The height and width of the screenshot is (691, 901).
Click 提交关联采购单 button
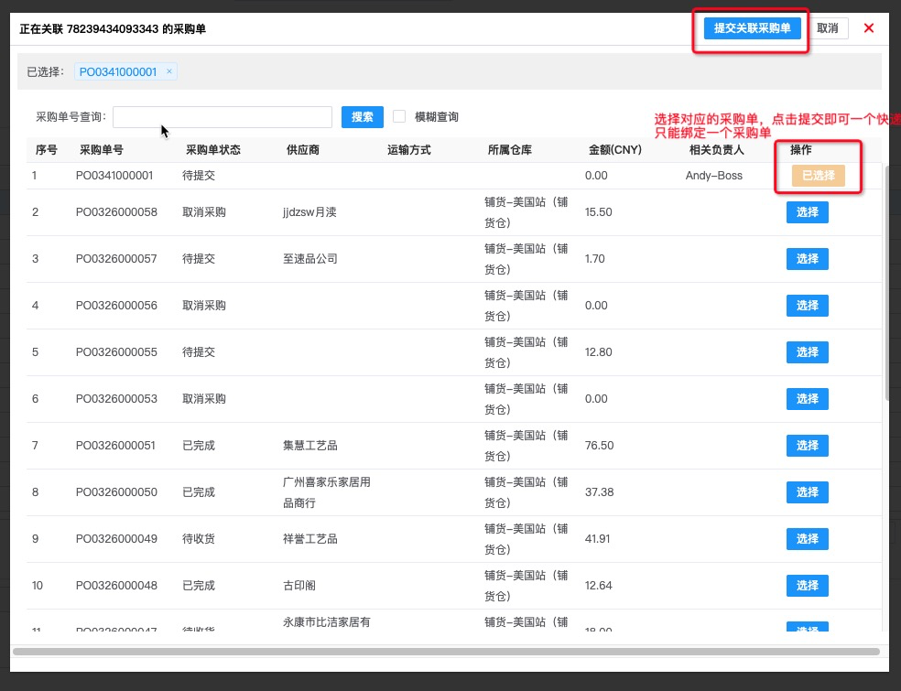(x=752, y=28)
